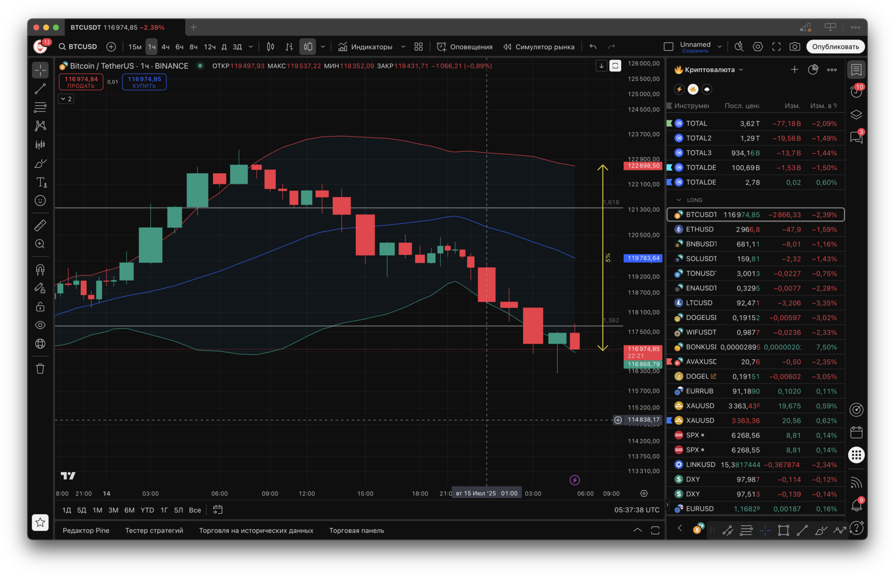Click the Опубликовать button
The width and height of the screenshot is (895, 576).
(835, 47)
